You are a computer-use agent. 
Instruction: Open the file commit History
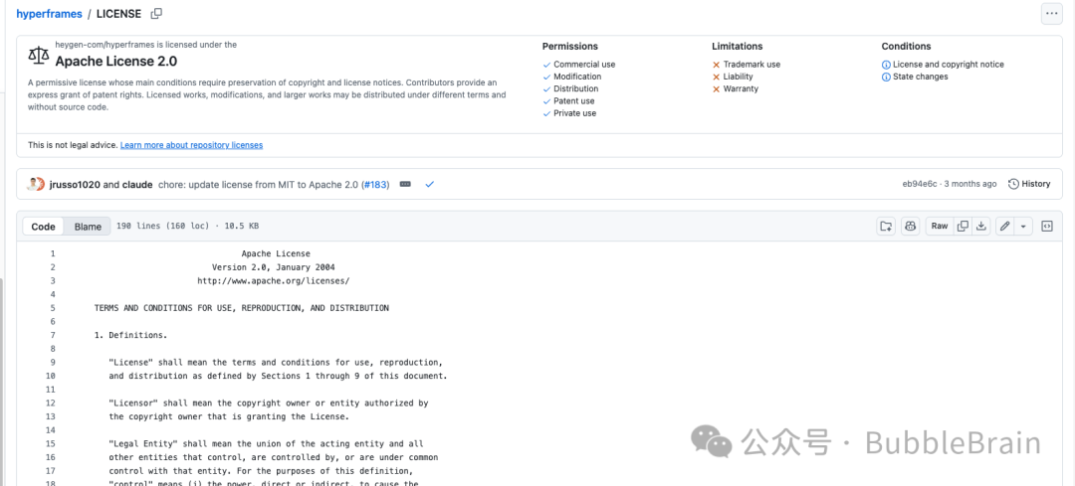1029,184
